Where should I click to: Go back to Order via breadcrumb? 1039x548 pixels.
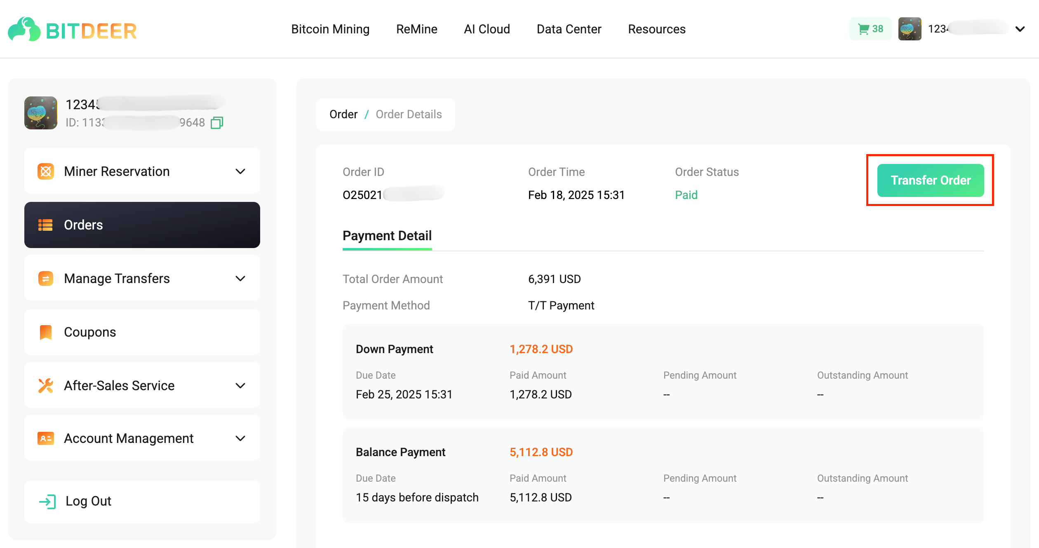[x=343, y=114]
